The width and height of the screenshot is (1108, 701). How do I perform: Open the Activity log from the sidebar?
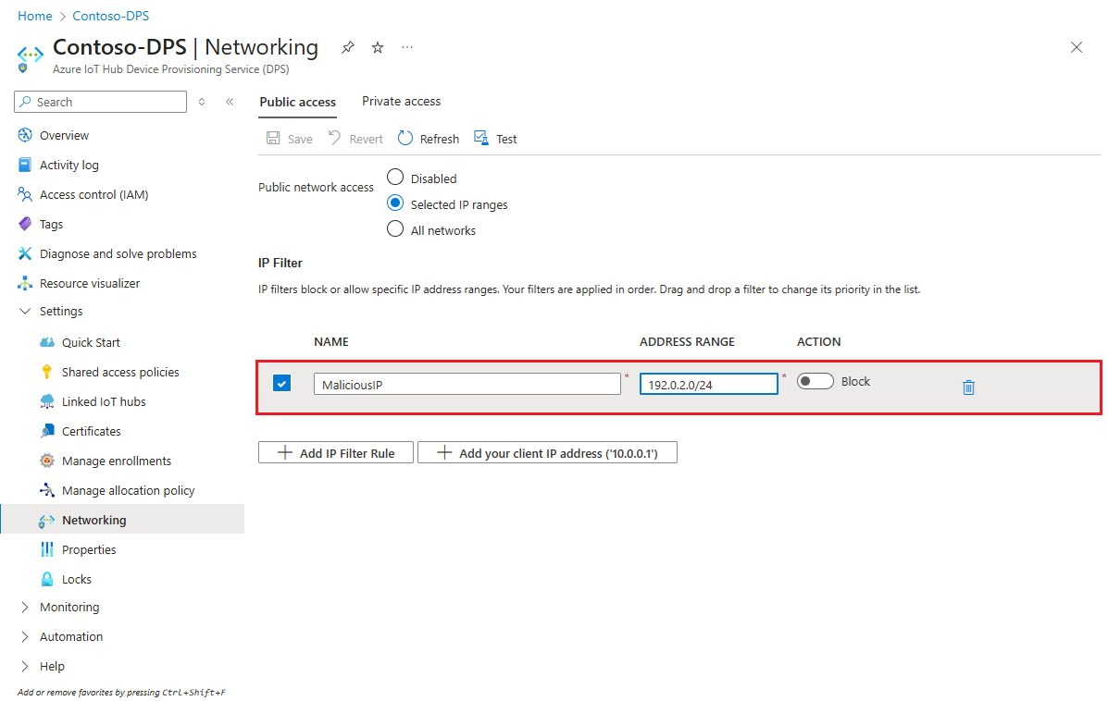pyautogui.click(x=69, y=165)
